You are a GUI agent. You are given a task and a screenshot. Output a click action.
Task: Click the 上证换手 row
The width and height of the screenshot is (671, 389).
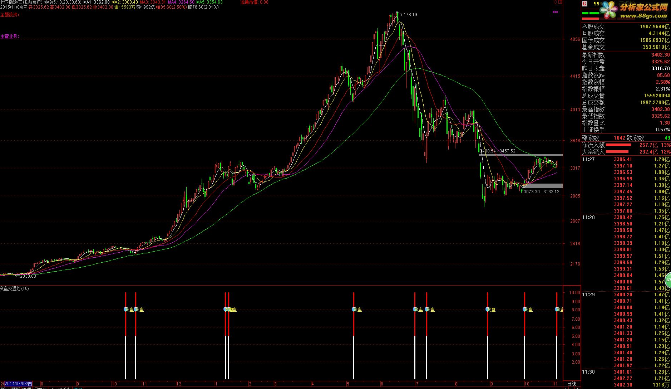pos(626,130)
